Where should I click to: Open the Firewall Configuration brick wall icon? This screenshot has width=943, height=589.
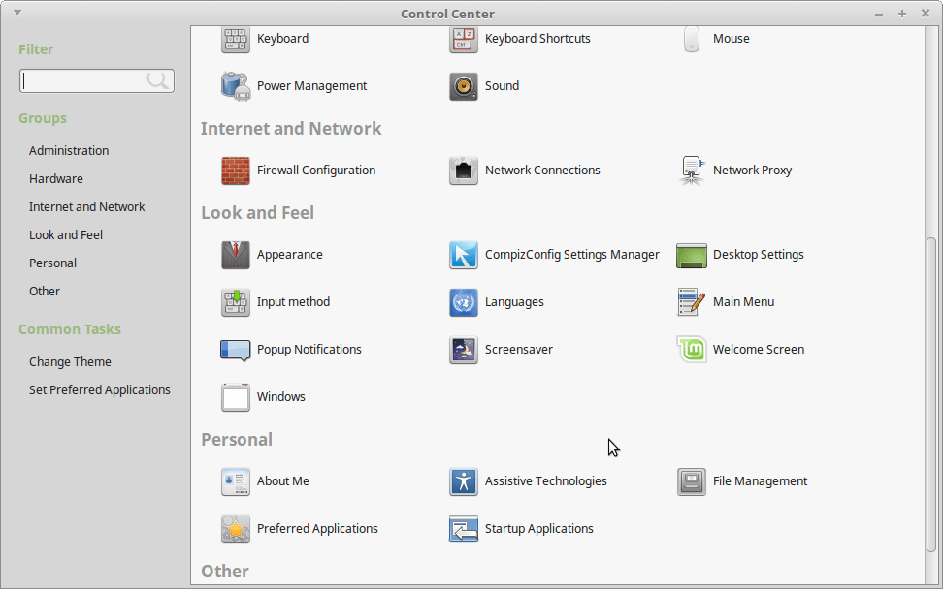[235, 170]
